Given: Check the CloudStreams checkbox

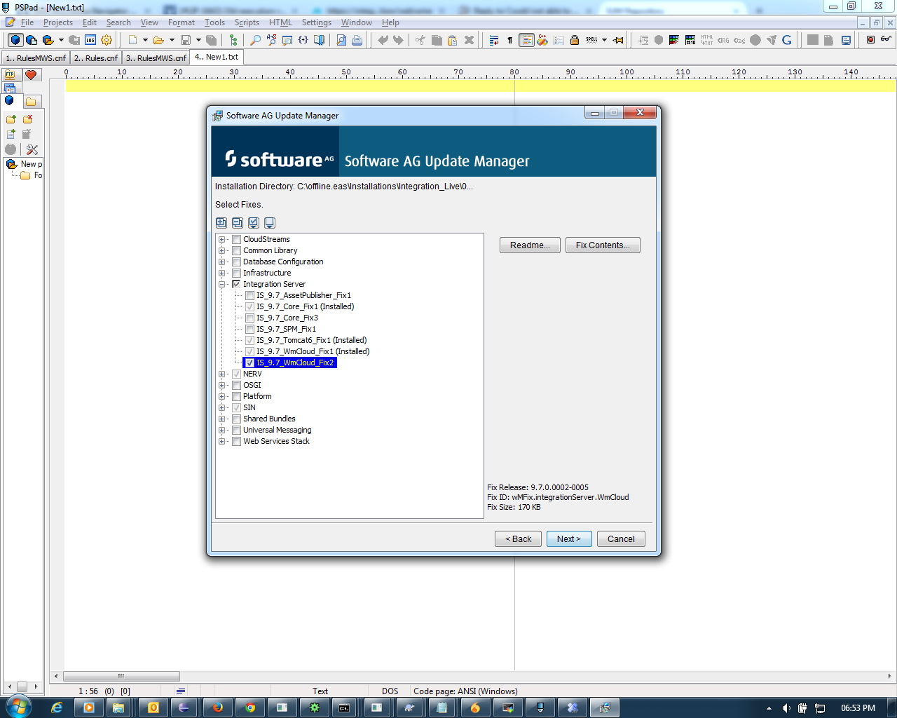Looking at the screenshot, I should point(237,239).
